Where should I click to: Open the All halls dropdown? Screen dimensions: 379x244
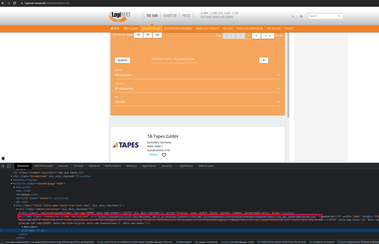(197, 102)
